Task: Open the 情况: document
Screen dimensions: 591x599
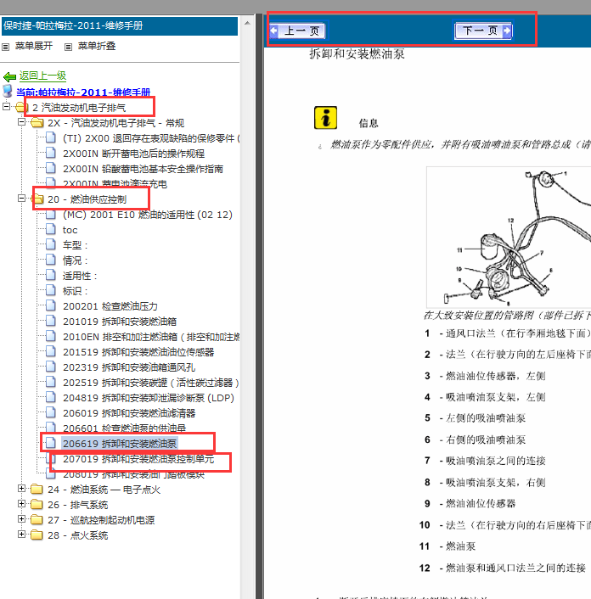Action: coord(76,260)
